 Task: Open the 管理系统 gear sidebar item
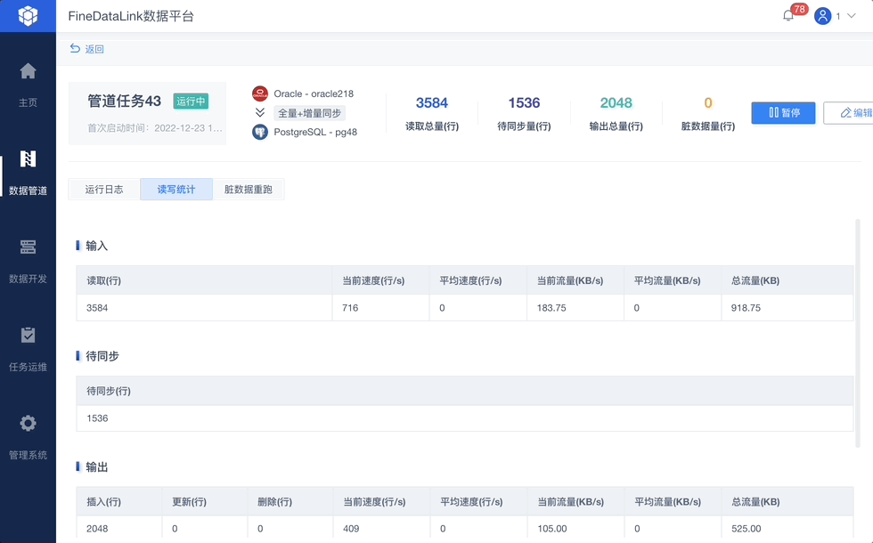point(28,437)
